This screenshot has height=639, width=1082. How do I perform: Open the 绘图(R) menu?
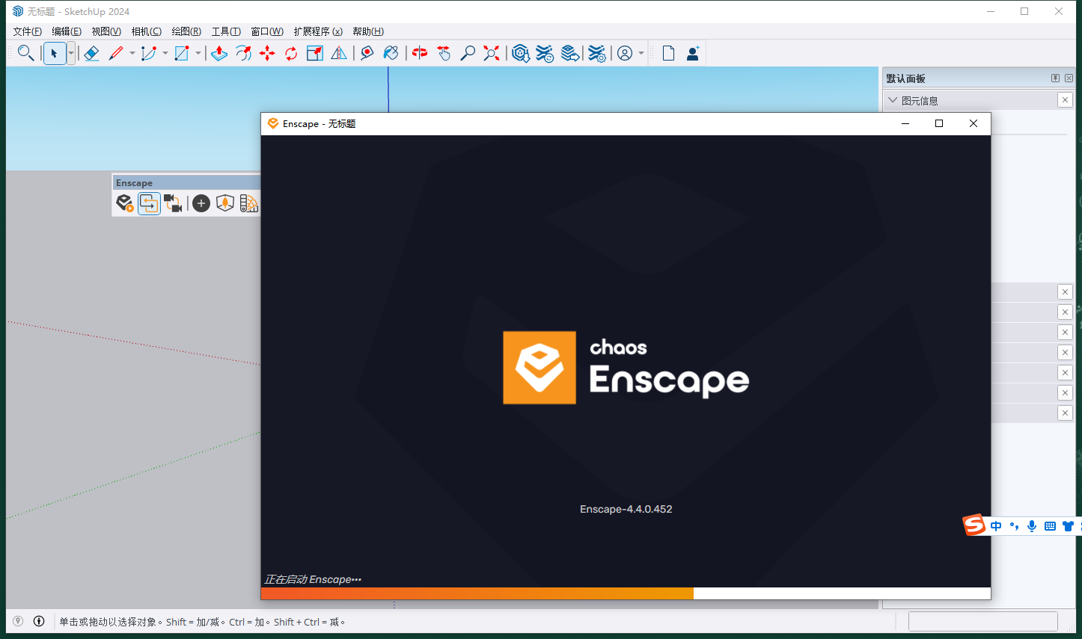pos(186,31)
